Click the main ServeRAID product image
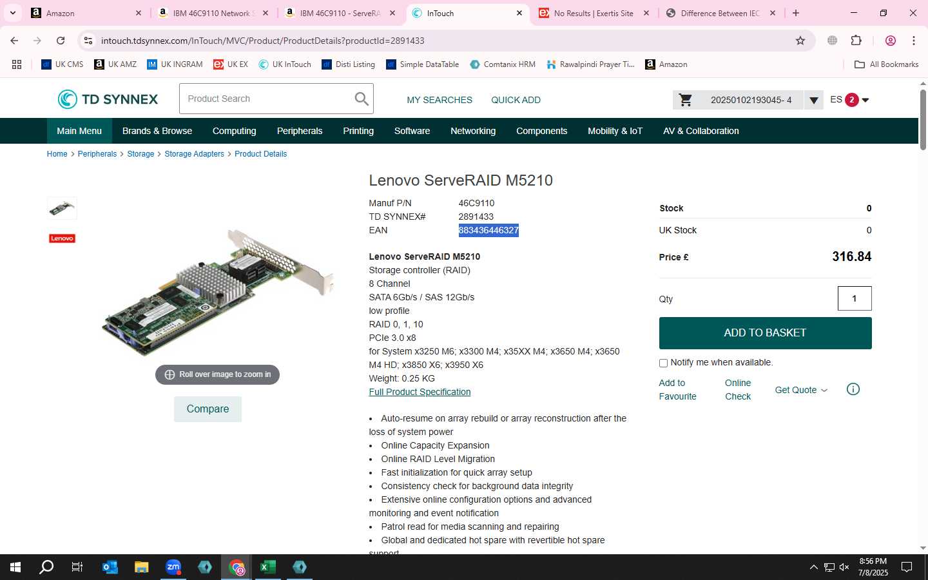Screen dimensions: 928x580 coord(218,291)
